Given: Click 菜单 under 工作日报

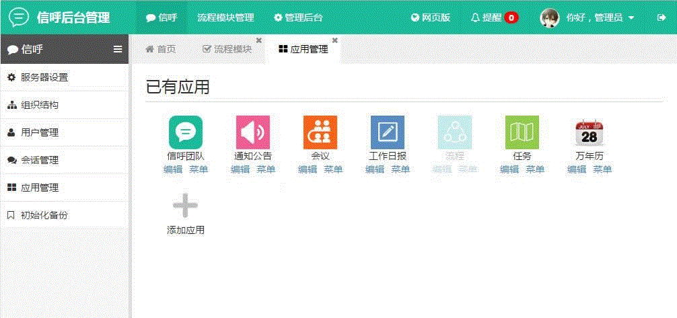Looking at the screenshot, I should 400,169.
